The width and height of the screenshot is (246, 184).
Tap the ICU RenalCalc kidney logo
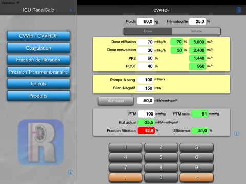point(40,142)
